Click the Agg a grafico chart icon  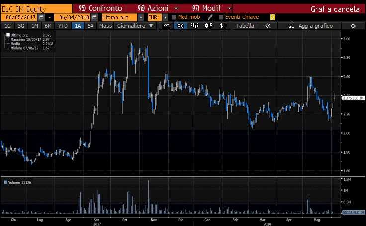pyautogui.click(x=291, y=26)
